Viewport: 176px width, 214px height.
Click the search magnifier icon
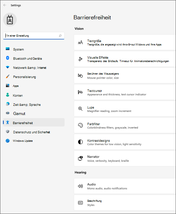tap(60, 36)
